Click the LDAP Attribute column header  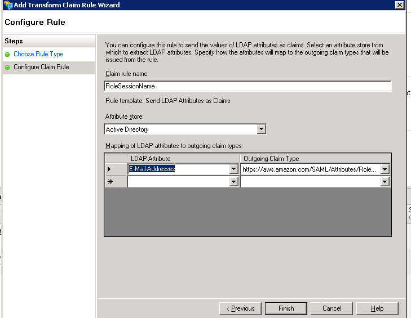(183, 159)
